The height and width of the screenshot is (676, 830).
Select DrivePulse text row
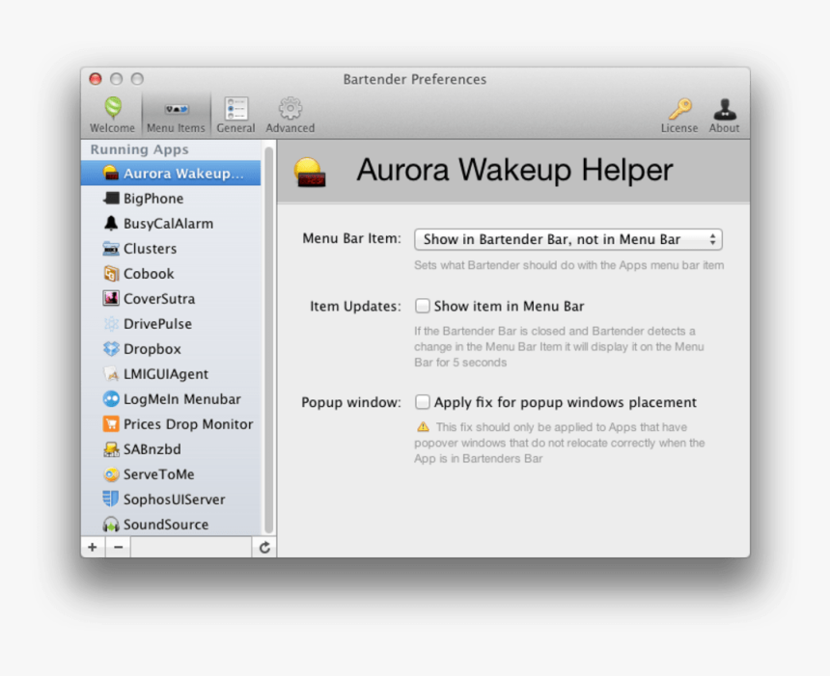click(157, 324)
